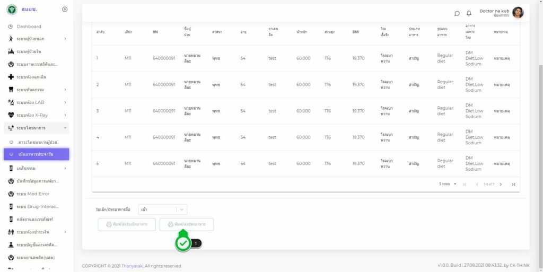Open the meal selection dropdown showing เช้า
The width and height of the screenshot is (543, 272).
point(162,209)
